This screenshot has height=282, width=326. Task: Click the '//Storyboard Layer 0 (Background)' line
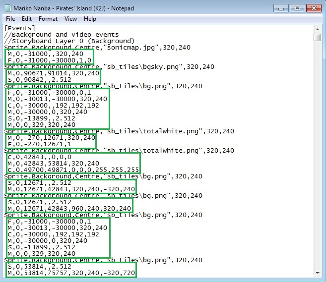(69, 41)
